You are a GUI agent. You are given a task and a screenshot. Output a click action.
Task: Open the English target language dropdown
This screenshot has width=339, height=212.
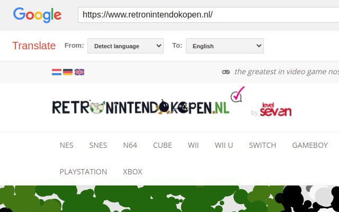pyautogui.click(x=225, y=46)
